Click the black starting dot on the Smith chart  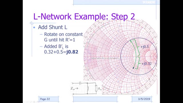coord(133,68)
